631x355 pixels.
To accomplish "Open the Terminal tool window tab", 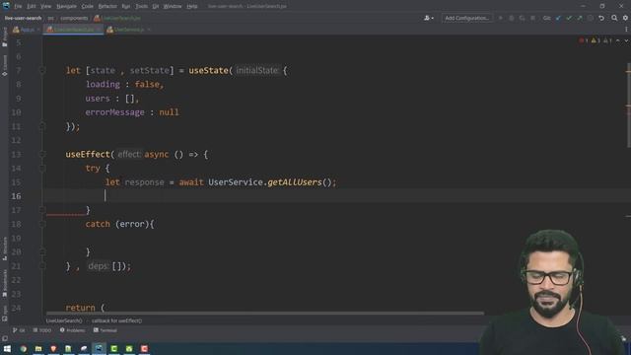I will coord(105,330).
